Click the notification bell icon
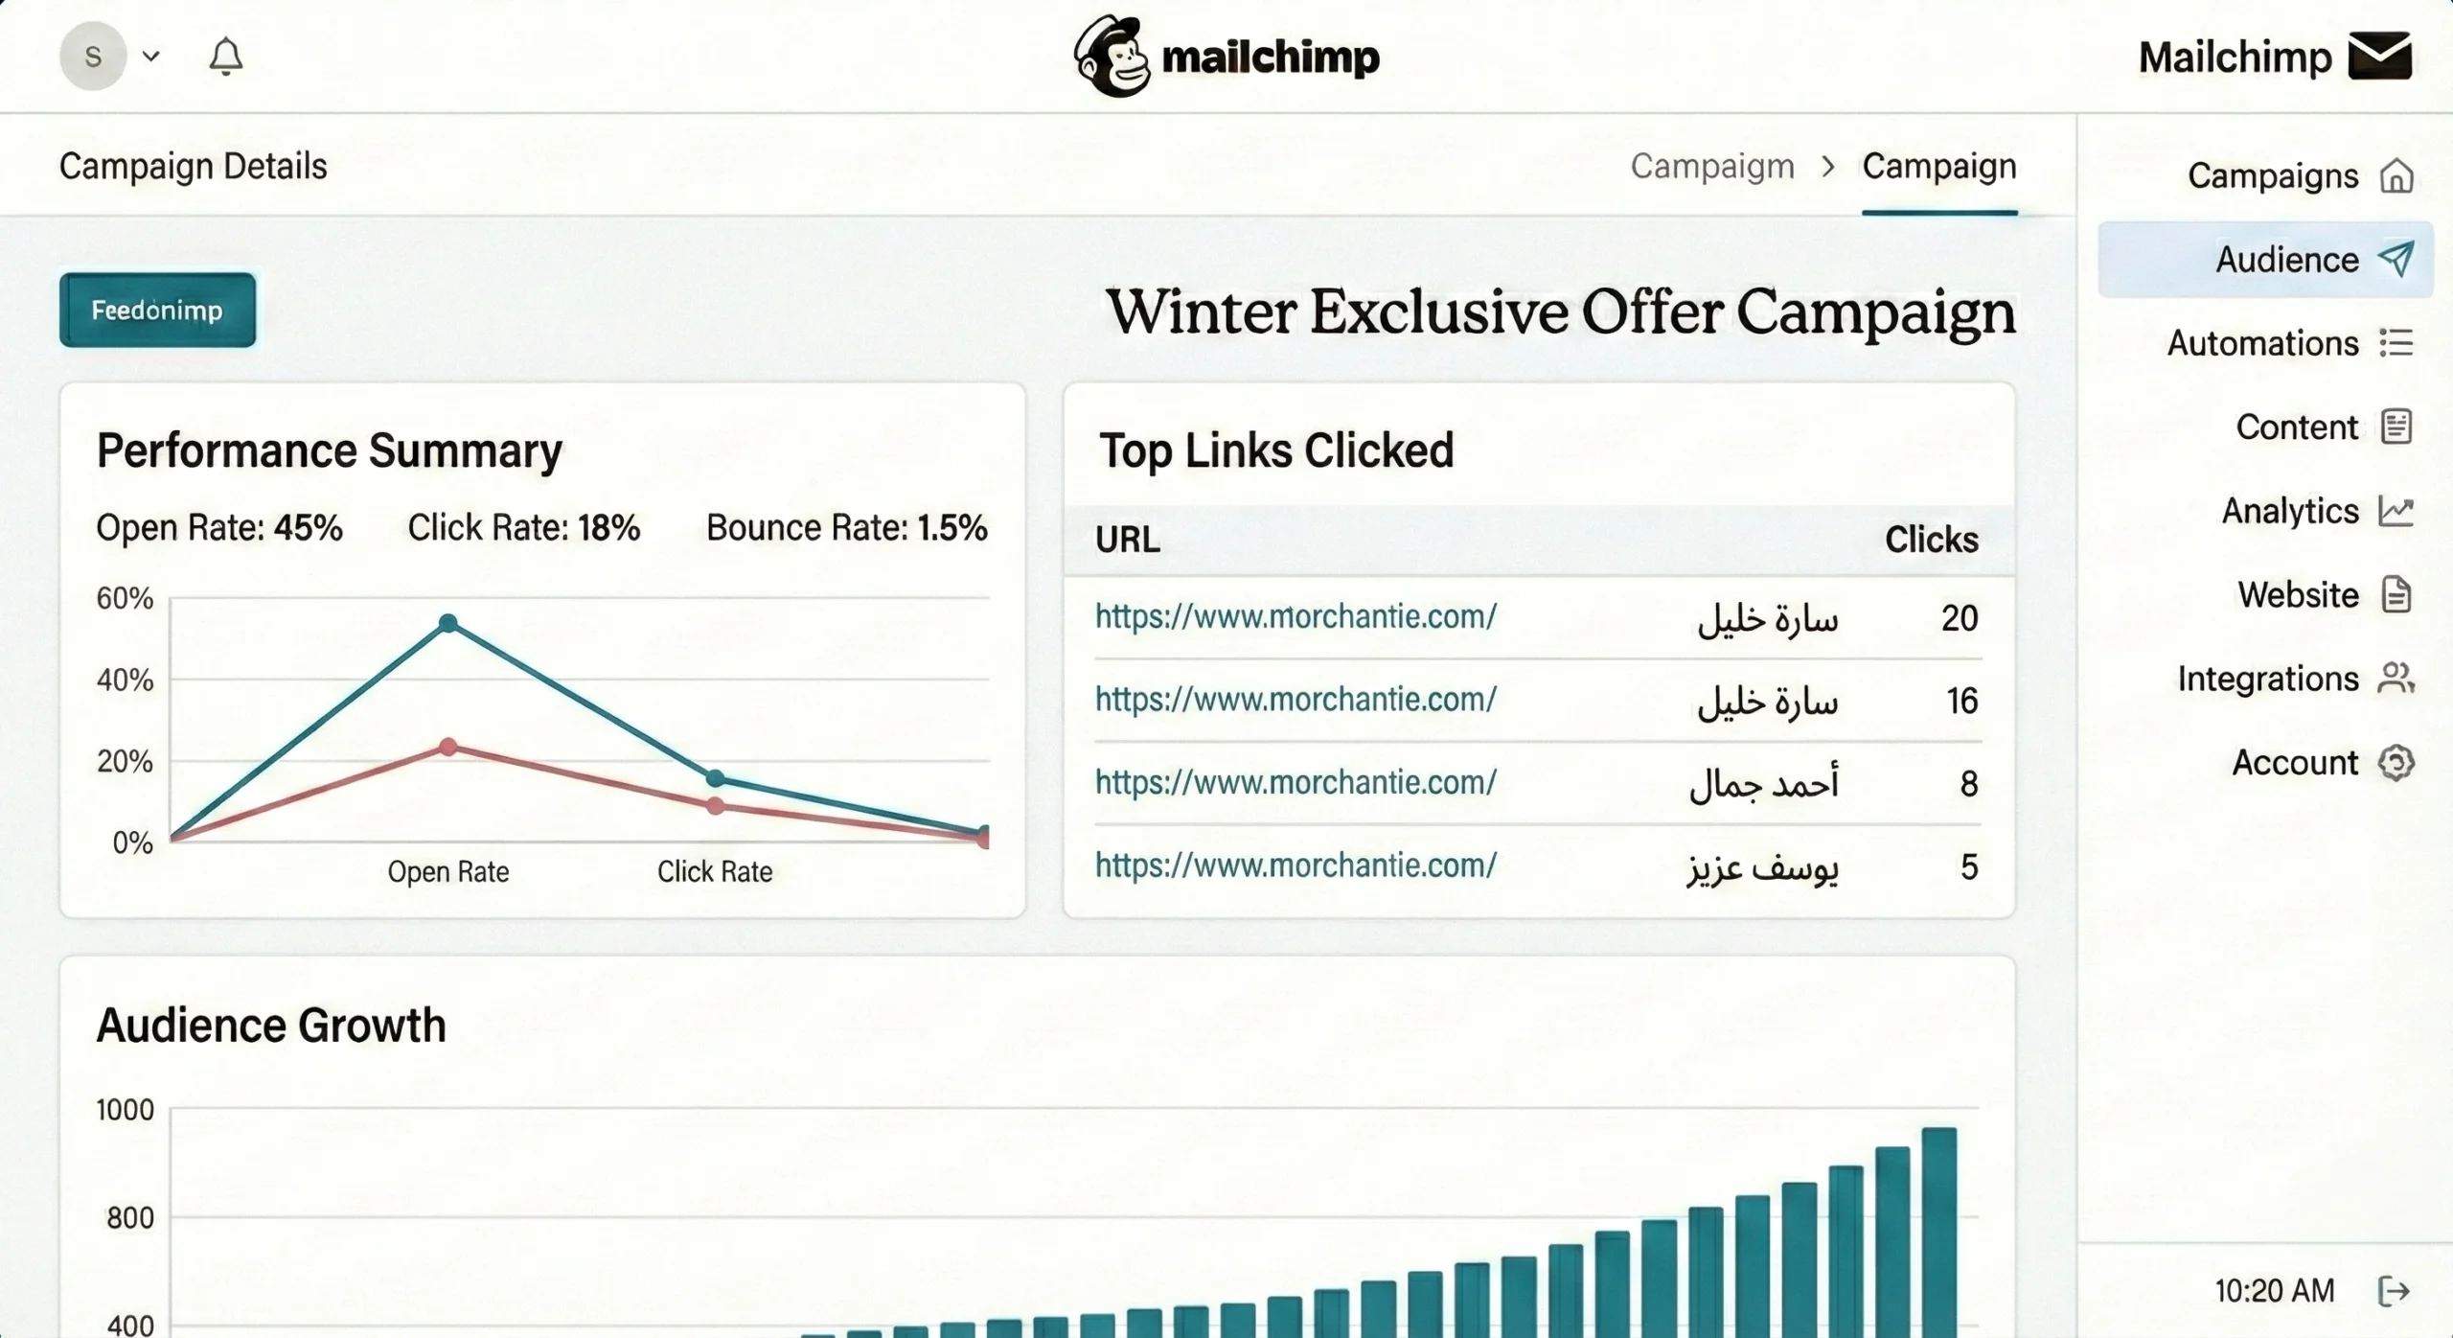2453x1338 pixels. 226,57
